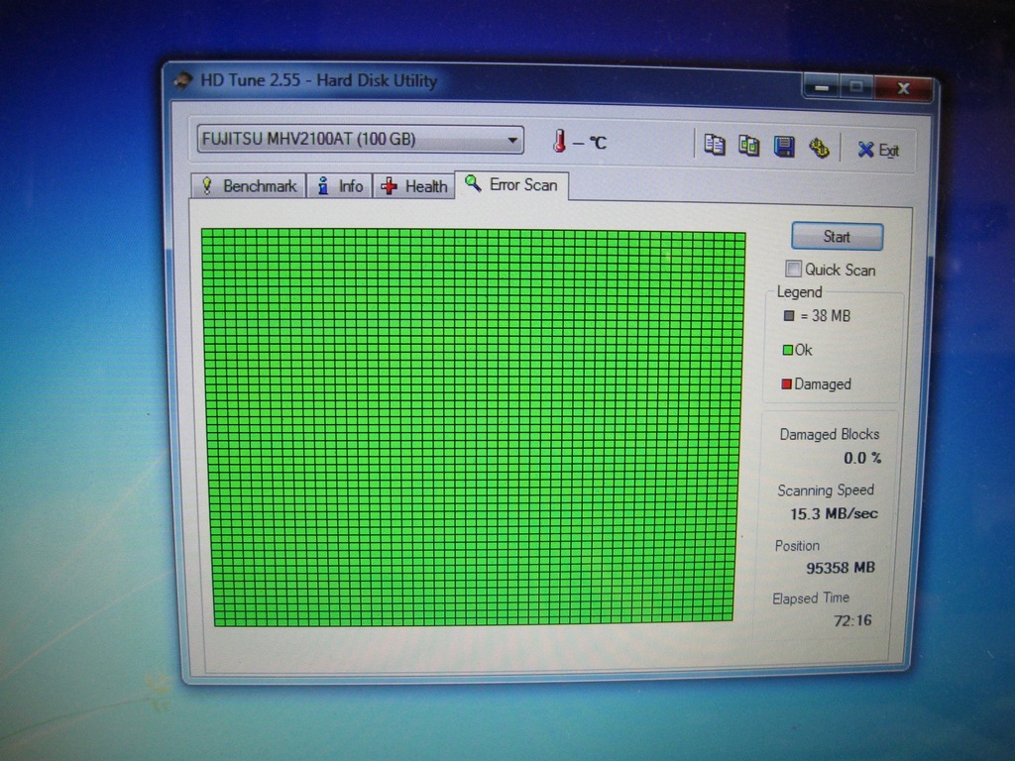
Task: Click the 95358 MB position value
Action: click(x=841, y=568)
